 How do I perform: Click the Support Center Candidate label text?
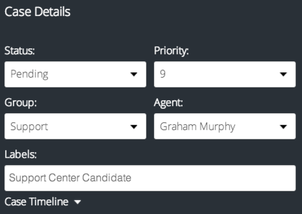tap(70, 178)
